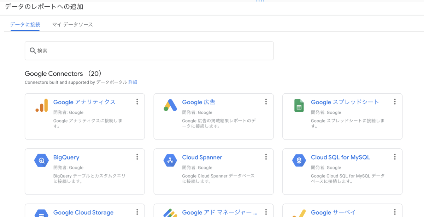Switch to the データに接続 tab
The width and height of the screenshot is (424, 217).
[x=25, y=25]
